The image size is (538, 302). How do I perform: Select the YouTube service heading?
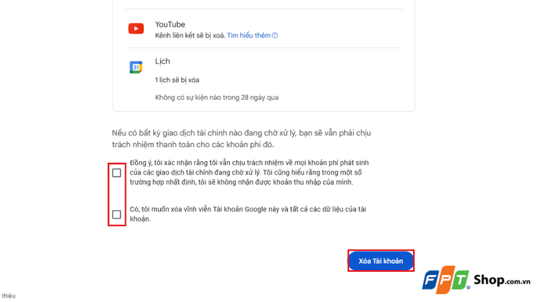170,25
